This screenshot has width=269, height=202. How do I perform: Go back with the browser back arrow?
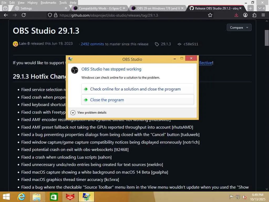click(6, 15)
